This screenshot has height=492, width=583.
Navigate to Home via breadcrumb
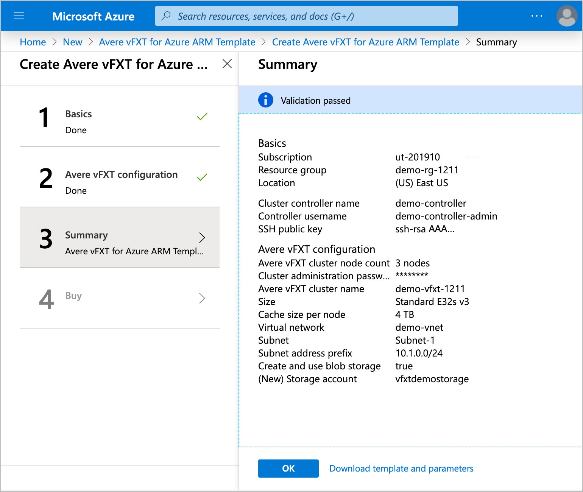33,42
